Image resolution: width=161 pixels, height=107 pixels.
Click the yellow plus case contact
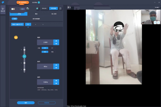16,37
